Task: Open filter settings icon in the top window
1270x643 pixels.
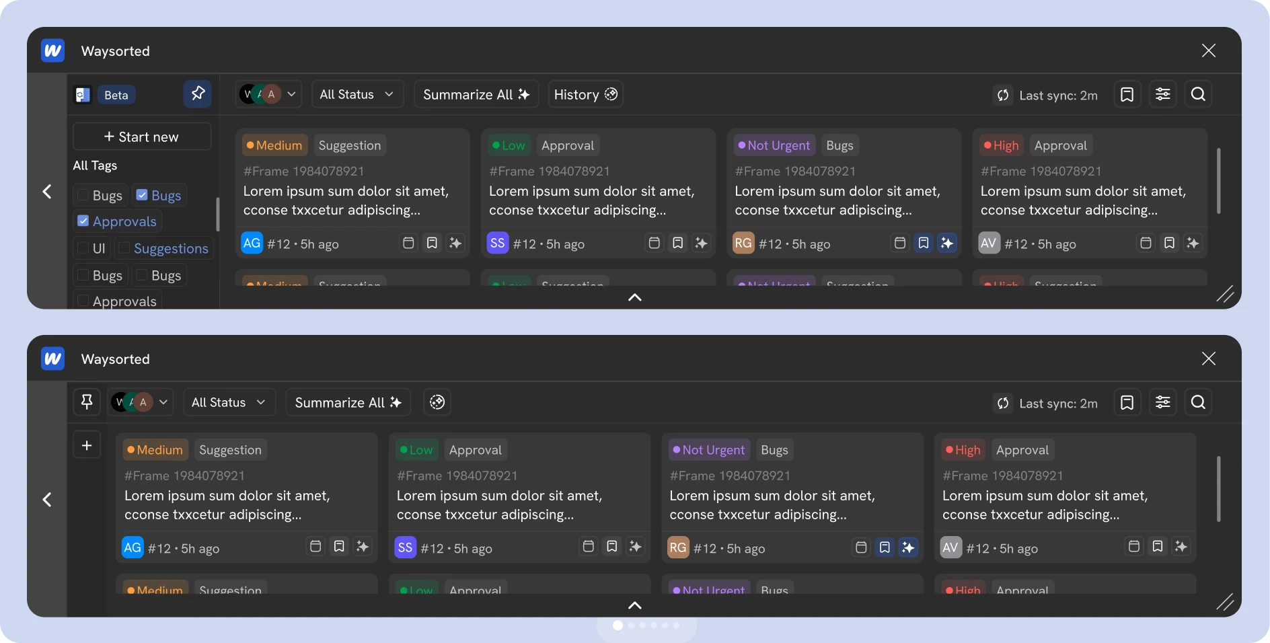Action: (1162, 94)
